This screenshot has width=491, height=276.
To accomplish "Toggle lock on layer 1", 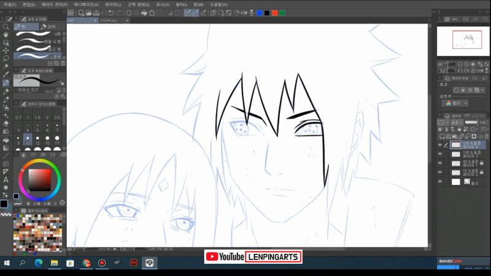I will (482, 163).
